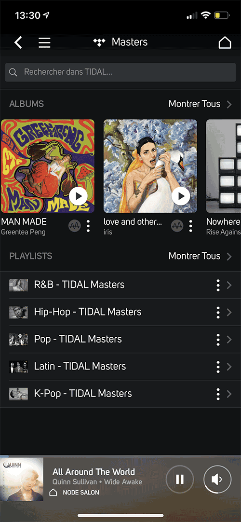Tap the TIDAL search field
Viewport: 241px width, 522px height.
click(120, 72)
